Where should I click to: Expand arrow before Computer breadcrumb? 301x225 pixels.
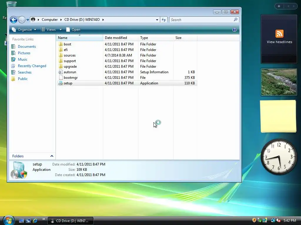tap(39, 20)
